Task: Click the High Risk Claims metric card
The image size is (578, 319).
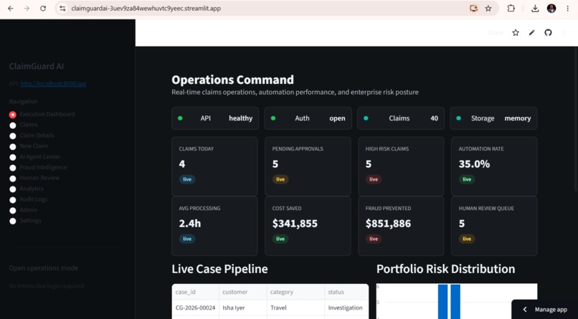Action: coord(401,166)
